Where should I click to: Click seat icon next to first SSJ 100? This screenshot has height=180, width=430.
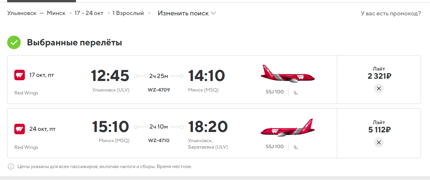(296, 93)
